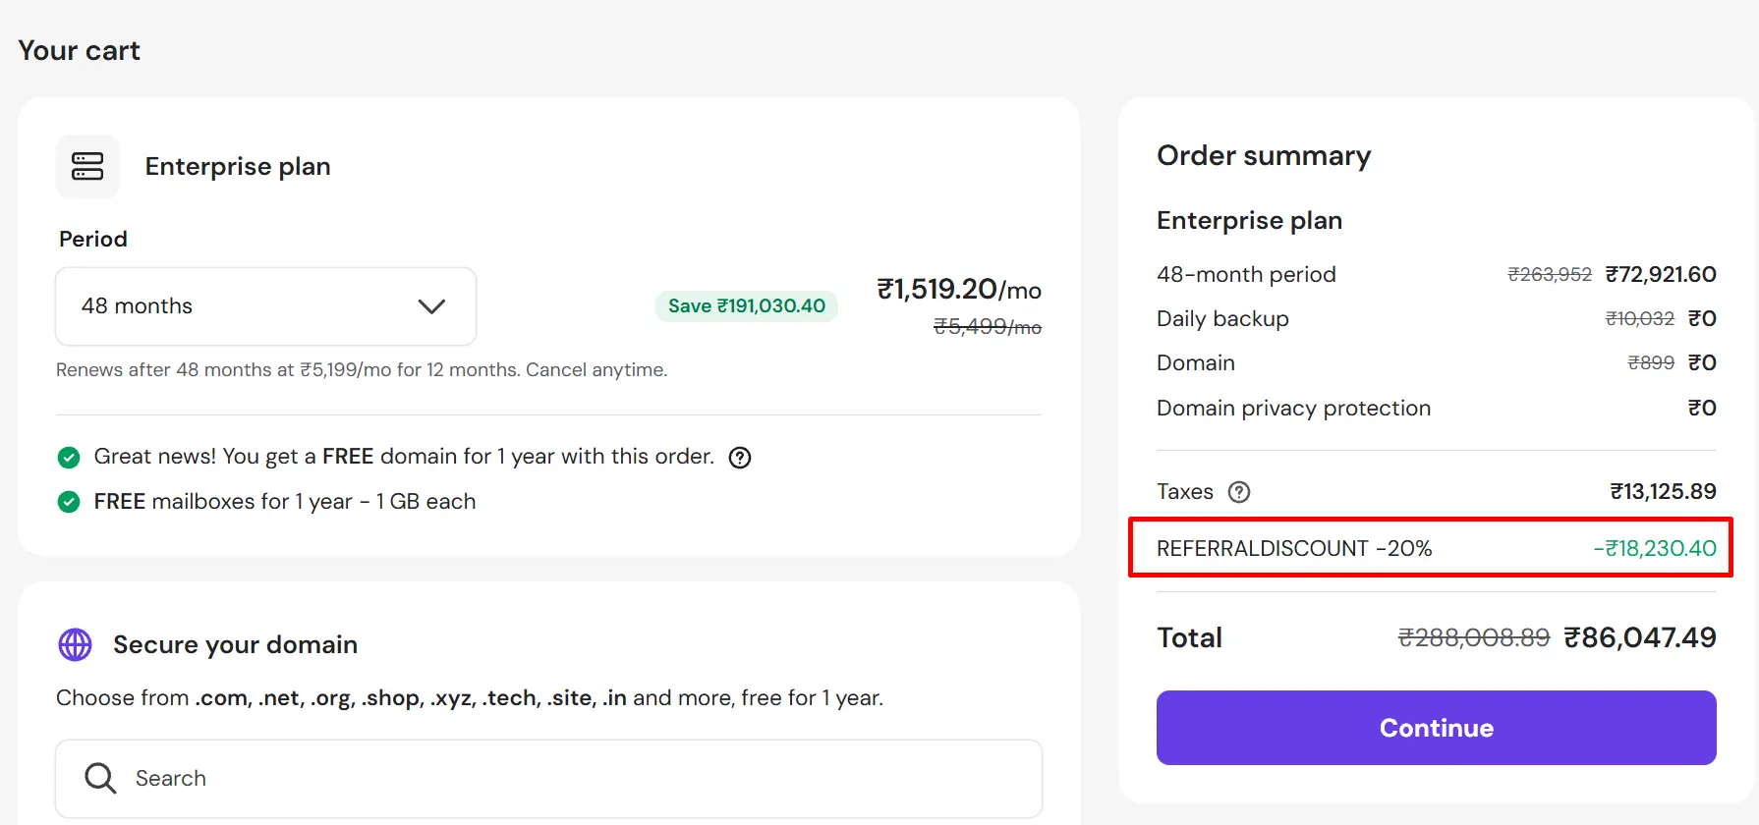
Task: Click the Enterprise plan server icon
Action: click(x=87, y=166)
